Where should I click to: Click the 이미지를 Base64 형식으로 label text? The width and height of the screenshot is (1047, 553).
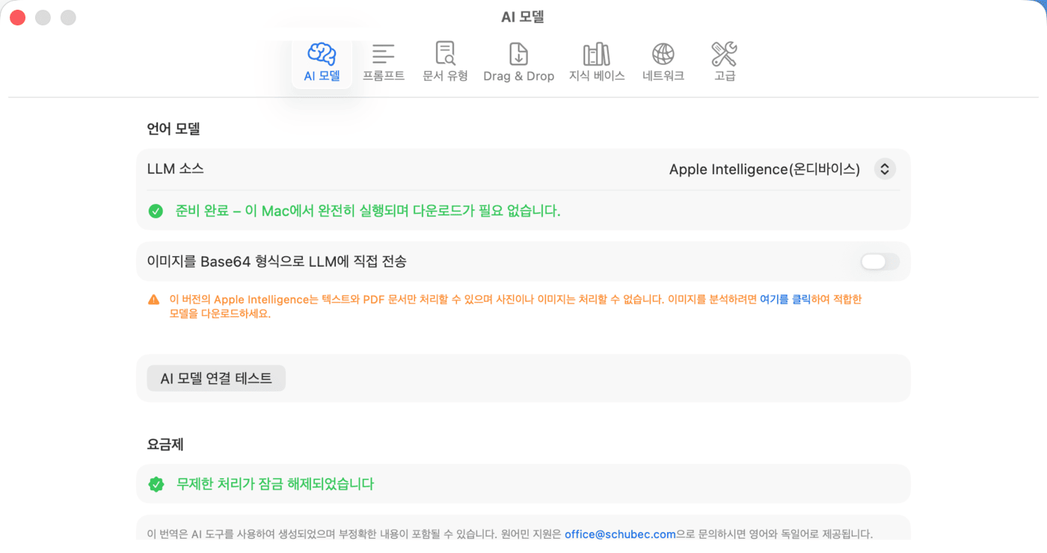click(x=277, y=262)
